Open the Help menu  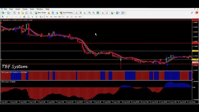(47, 9)
